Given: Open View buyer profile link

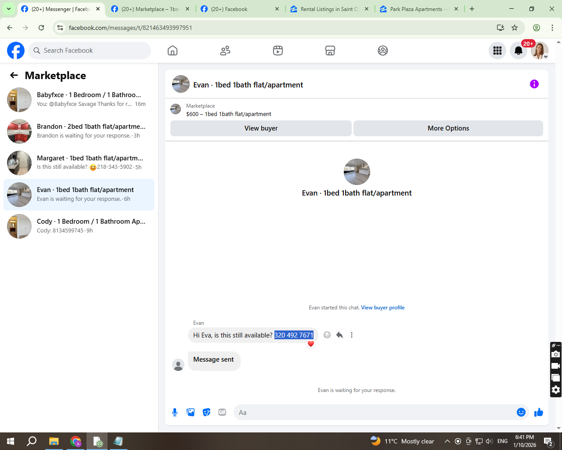Looking at the screenshot, I should click(x=383, y=308).
